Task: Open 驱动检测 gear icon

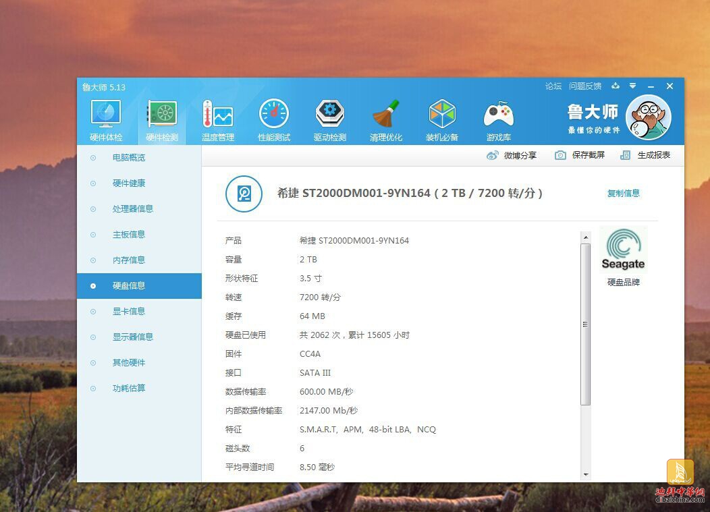Action: [330, 113]
